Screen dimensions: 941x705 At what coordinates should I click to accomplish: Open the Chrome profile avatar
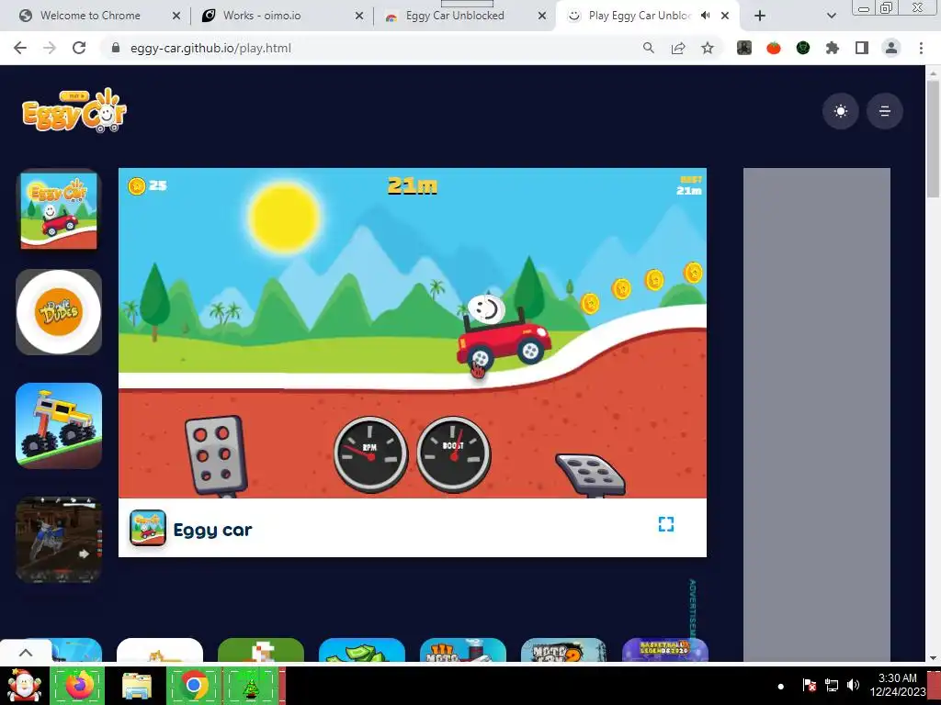pos(891,48)
